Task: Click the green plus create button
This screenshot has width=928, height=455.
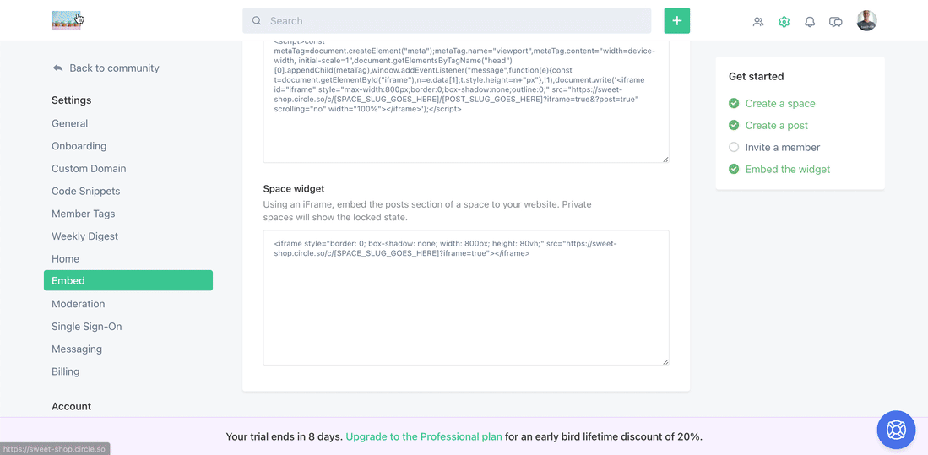Action: [x=677, y=21]
